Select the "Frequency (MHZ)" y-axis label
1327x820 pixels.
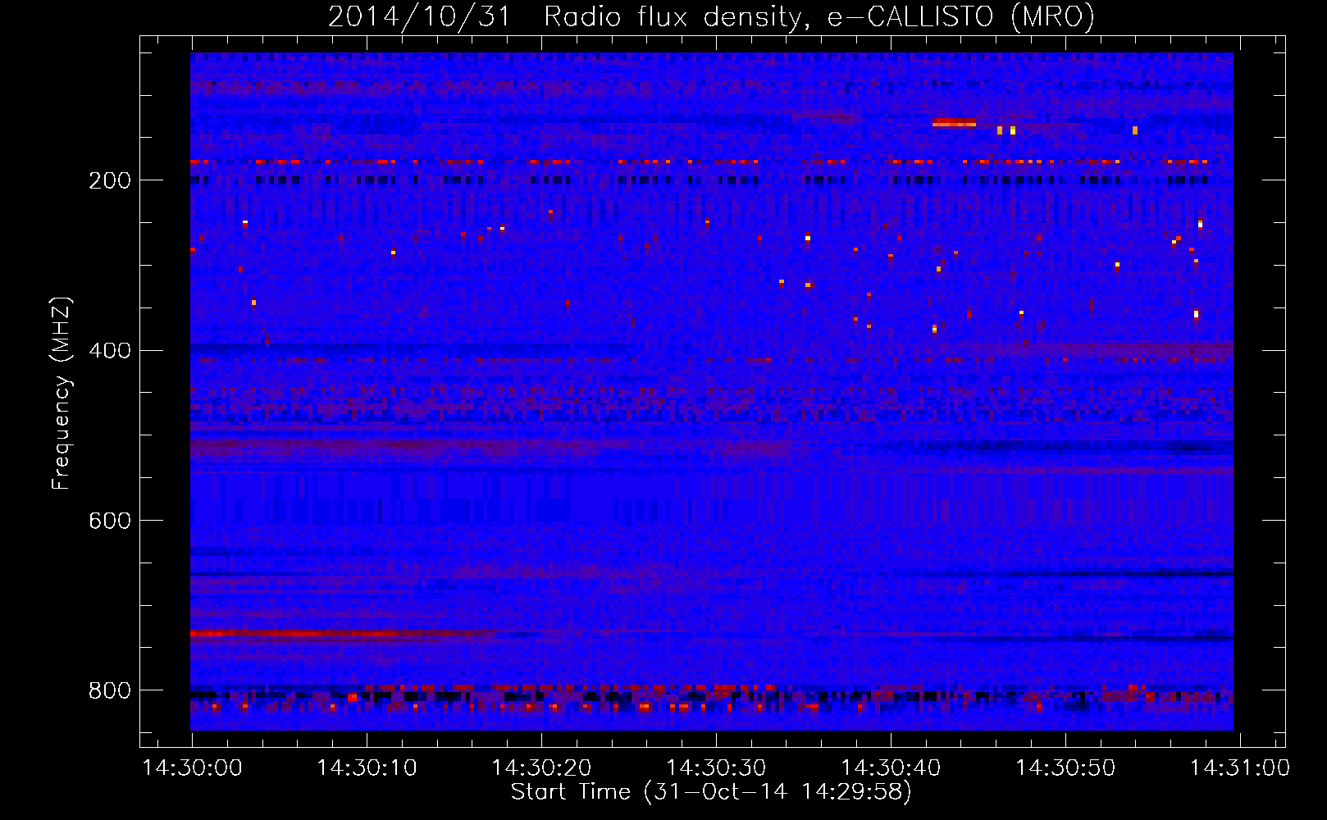click(x=61, y=394)
